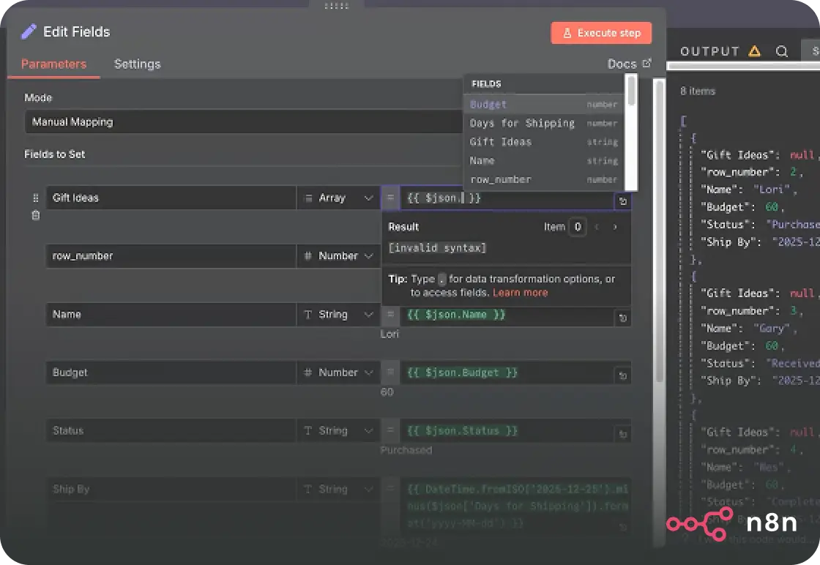Click the parameters panel vertical scrollbar
This screenshot has width=820, height=565.
(660, 230)
